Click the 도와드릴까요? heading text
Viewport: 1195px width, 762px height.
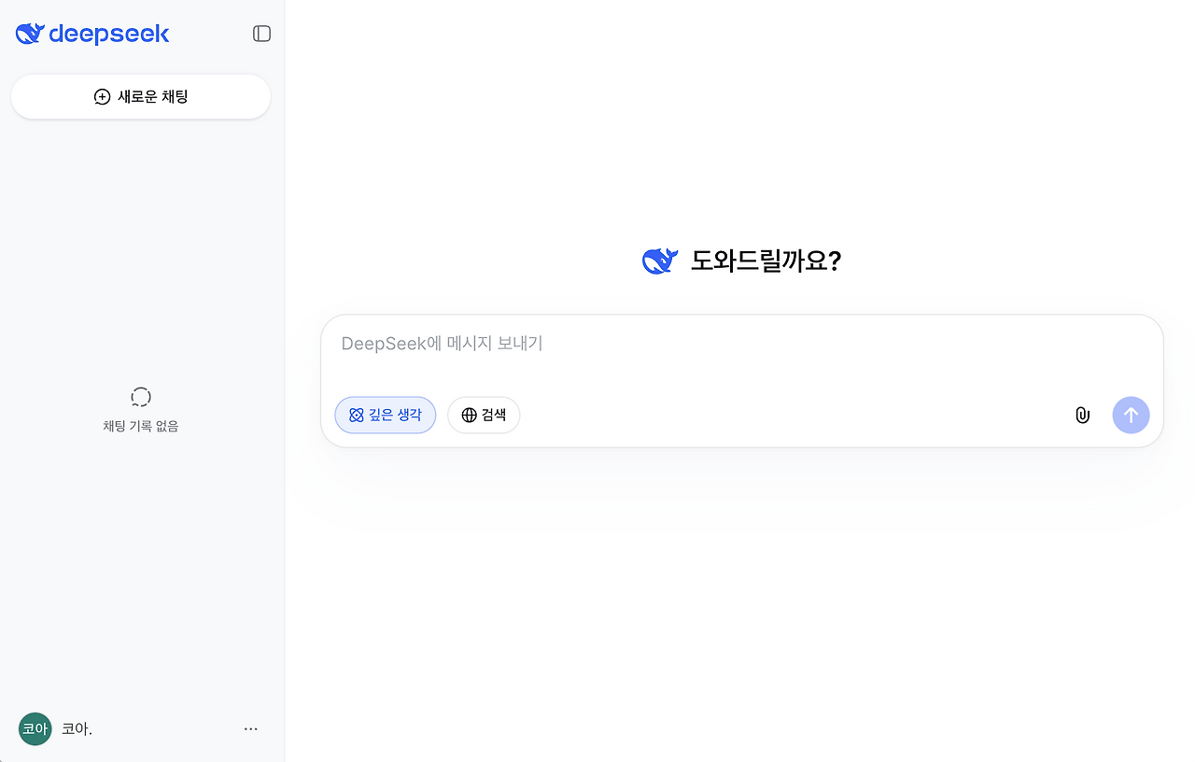(x=766, y=261)
